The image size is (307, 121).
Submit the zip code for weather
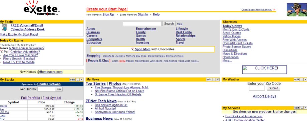(273, 88)
